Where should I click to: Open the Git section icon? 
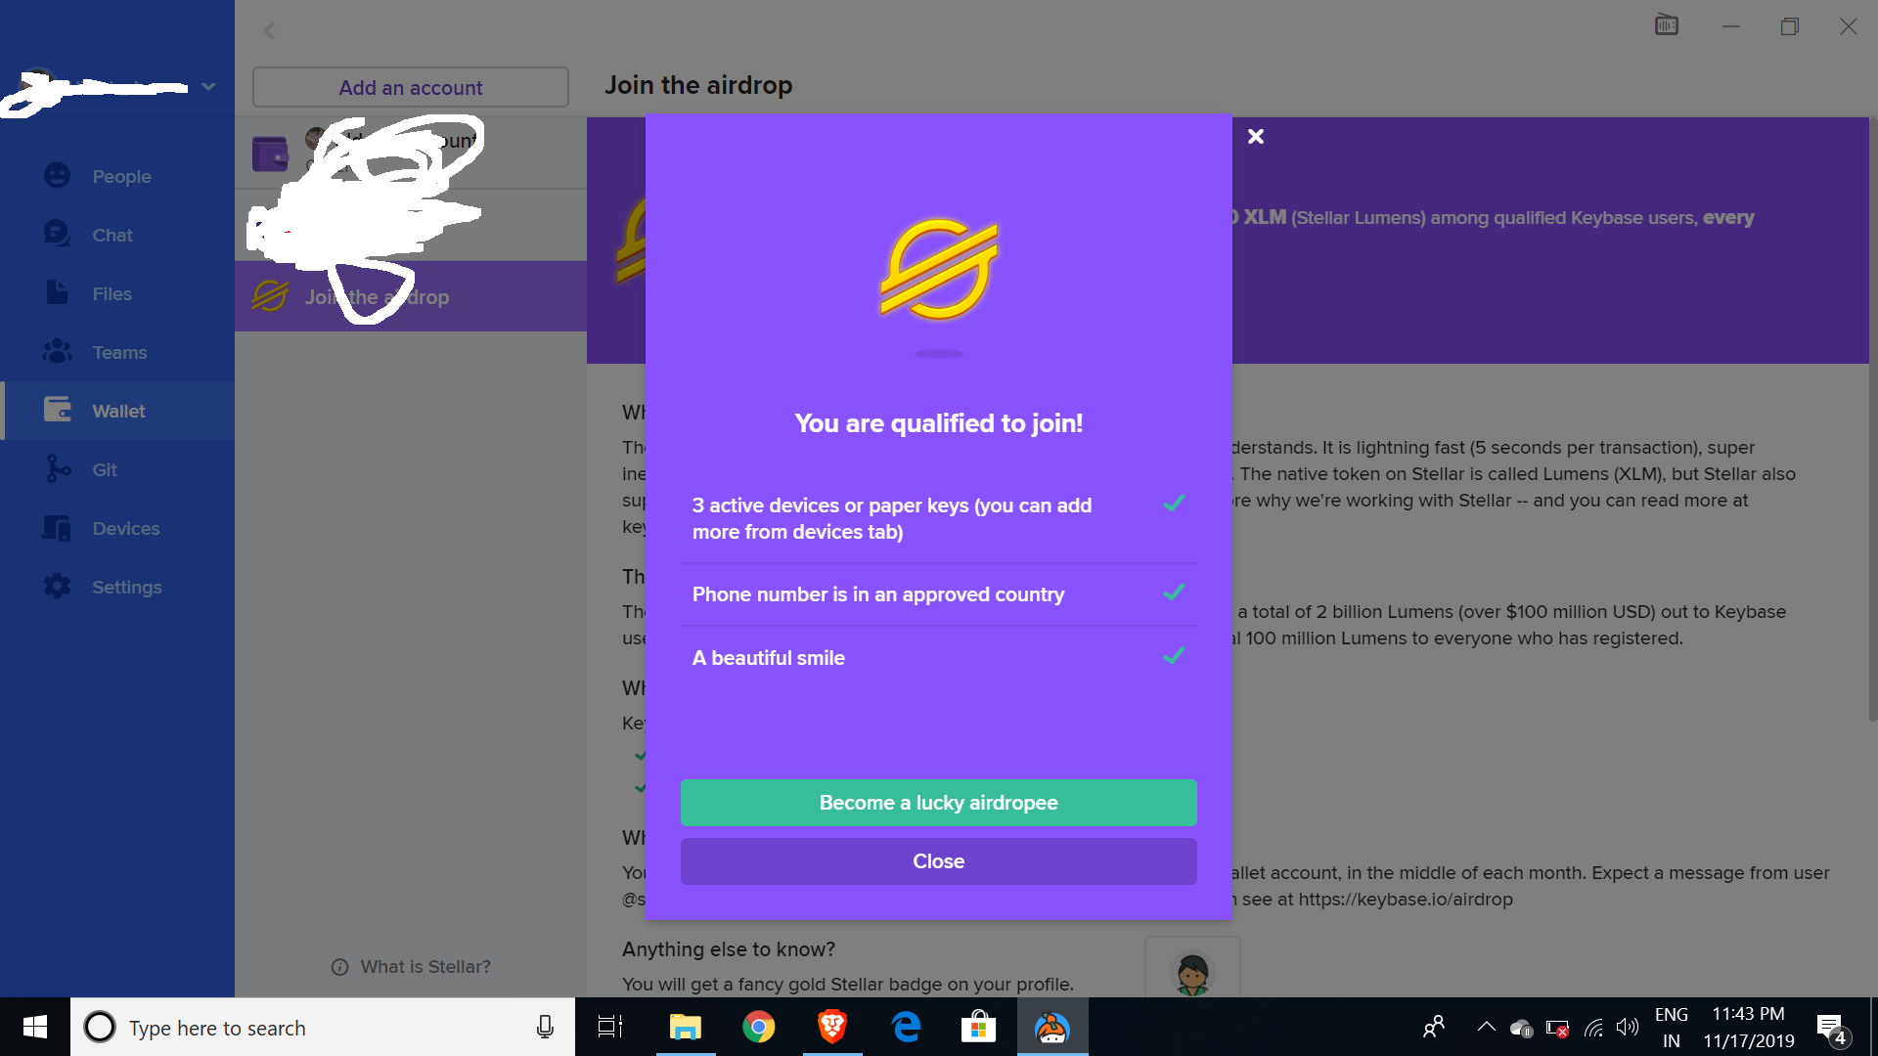tap(57, 469)
